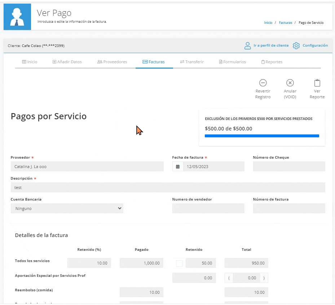
Task: Toggle the checkbox next to Retenido 50.00
Action: 179,263
